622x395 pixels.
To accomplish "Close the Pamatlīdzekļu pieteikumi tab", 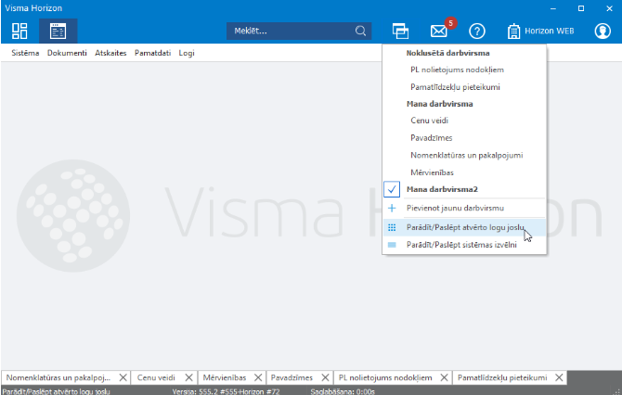I will click(559, 377).
